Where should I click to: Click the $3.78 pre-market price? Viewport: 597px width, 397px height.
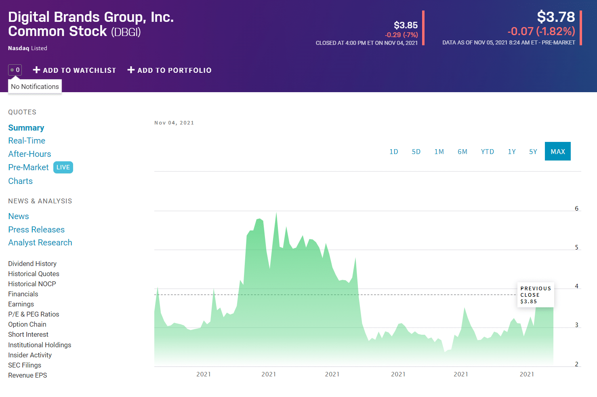click(x=556, y=17)
